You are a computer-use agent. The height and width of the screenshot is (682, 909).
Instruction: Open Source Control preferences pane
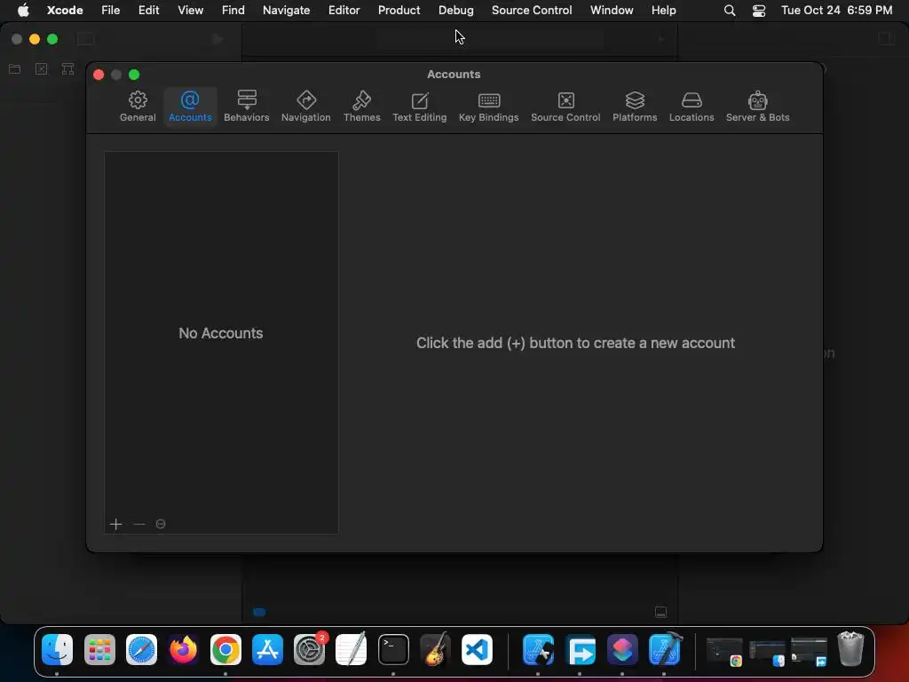(x=565, y=107)
